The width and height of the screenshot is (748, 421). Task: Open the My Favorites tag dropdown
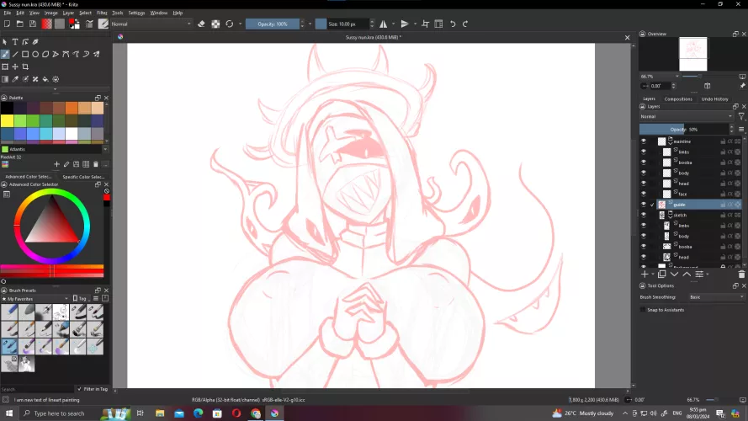coord(35,299)
